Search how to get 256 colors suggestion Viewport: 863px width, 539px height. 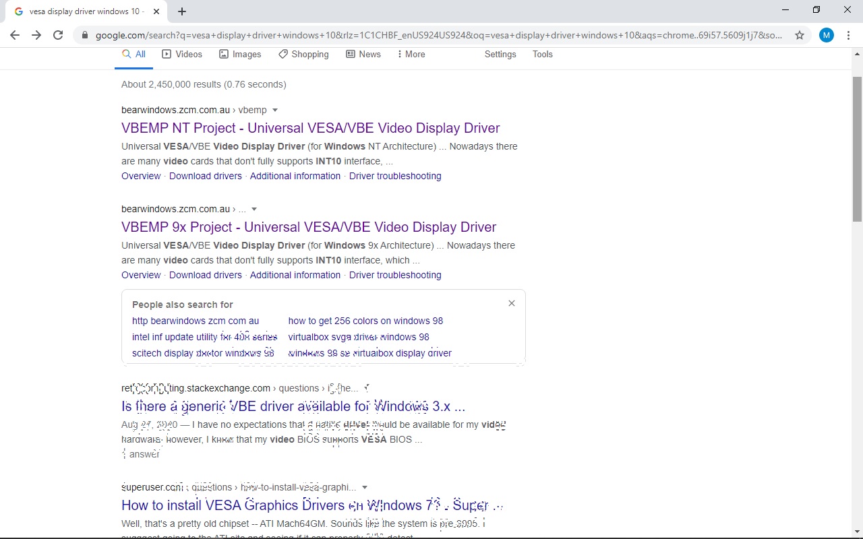click(x=365, y=321)
